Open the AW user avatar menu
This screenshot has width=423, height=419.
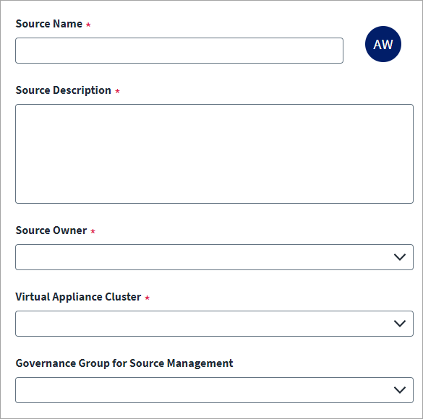click(383, 44)
